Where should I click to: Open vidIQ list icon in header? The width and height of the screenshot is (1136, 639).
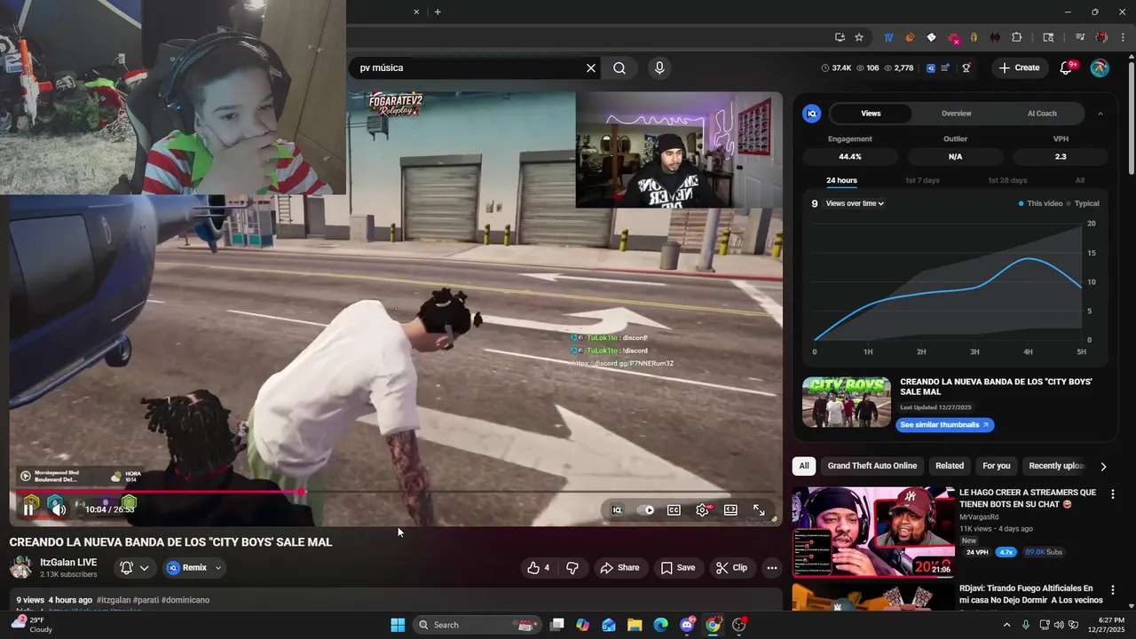(946, 67)
